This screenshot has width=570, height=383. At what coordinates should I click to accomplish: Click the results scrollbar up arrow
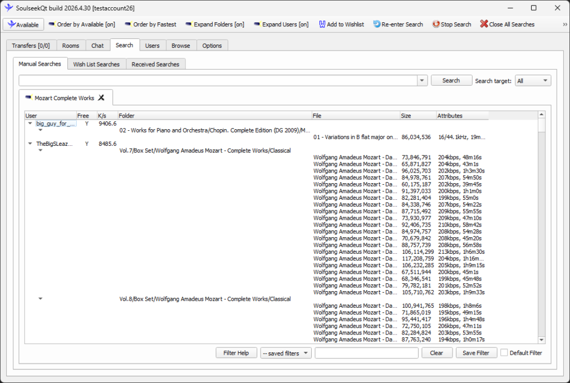click(x=542, y=115)
